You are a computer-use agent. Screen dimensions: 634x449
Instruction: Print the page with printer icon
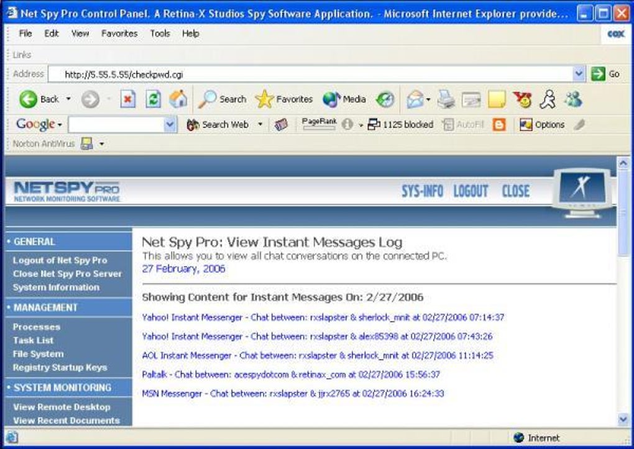(446, 99)
